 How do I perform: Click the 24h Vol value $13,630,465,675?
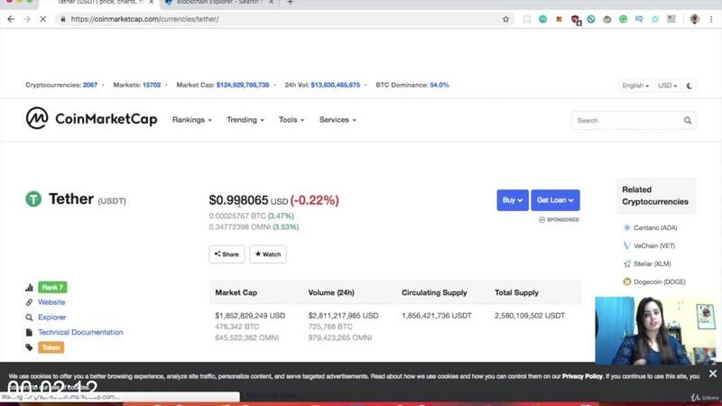coord(335,85)
